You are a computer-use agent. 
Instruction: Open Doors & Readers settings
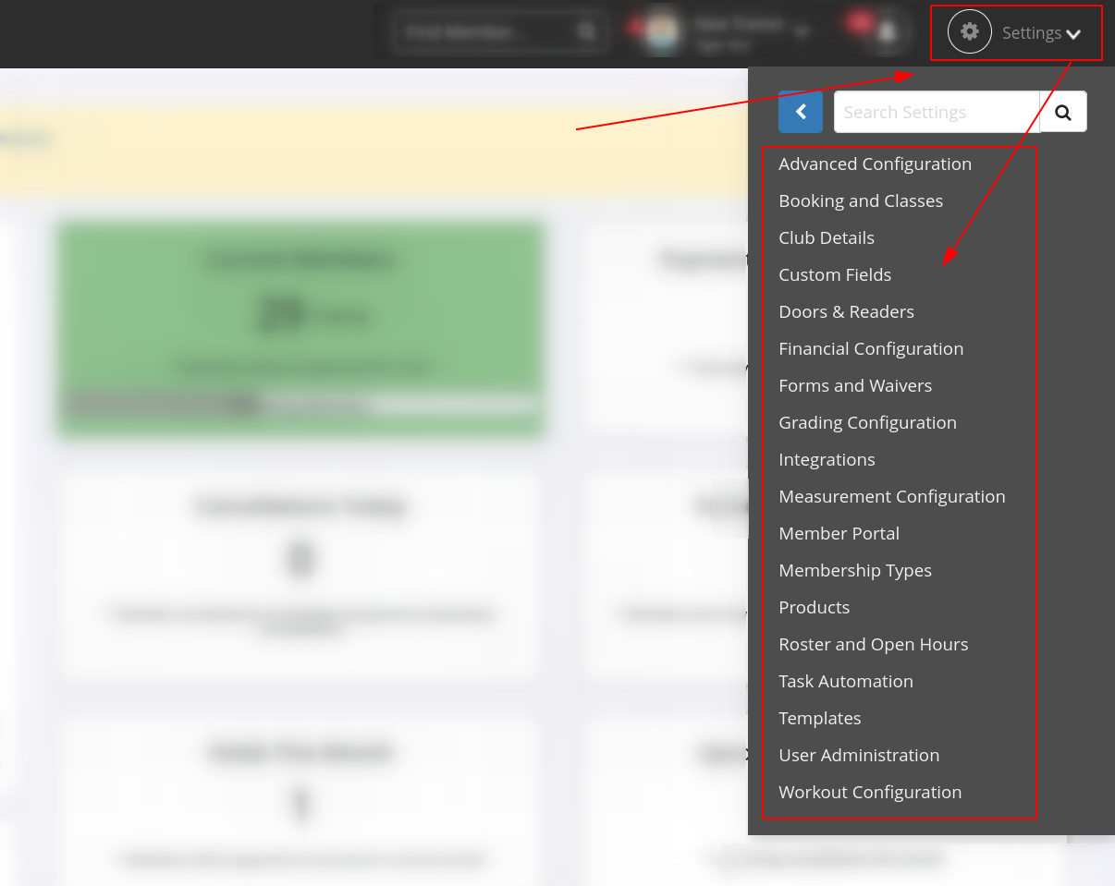[x=846, y=311]
